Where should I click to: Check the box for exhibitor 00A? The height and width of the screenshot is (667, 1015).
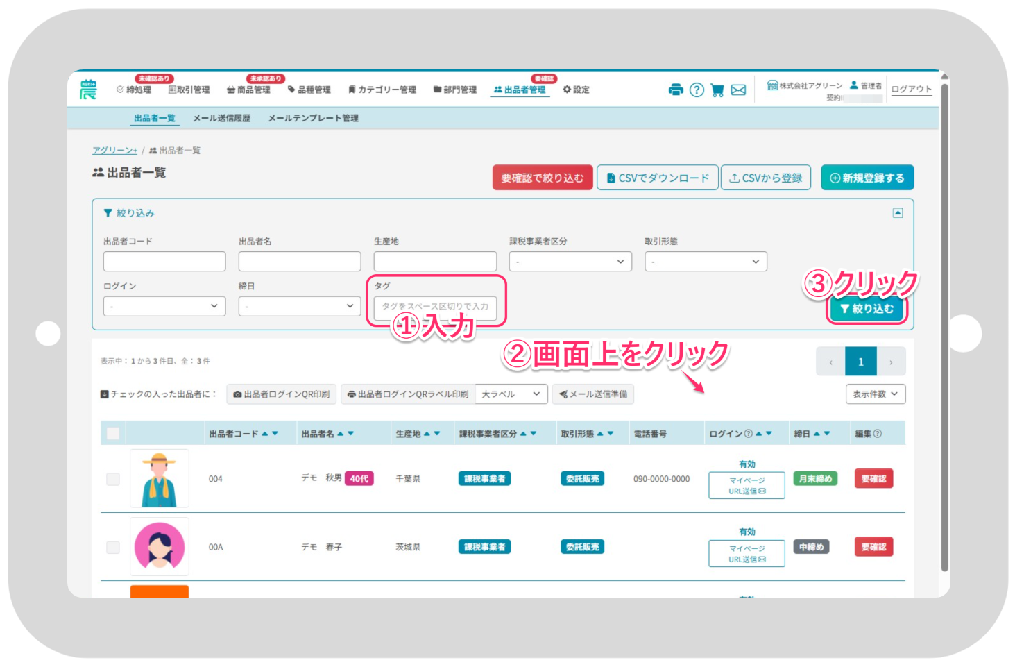click(113, 547)
